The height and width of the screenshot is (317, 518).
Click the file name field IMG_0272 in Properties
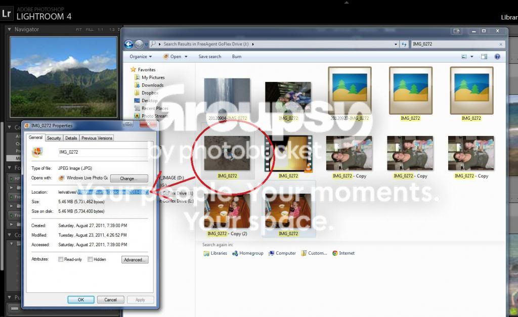click(x=103, y=152)
